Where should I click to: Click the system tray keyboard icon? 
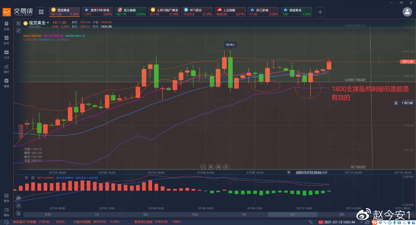(x=399, y=222)
